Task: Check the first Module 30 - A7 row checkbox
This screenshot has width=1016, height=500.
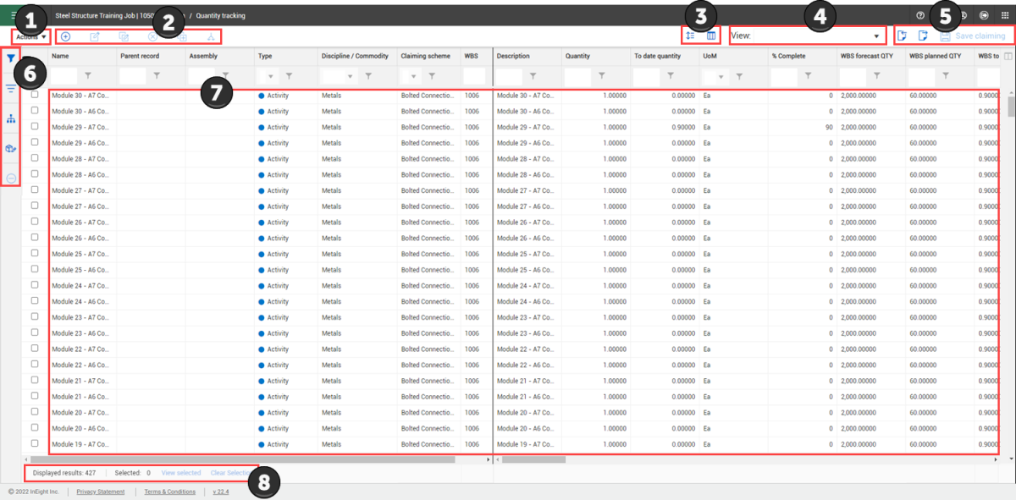Action: pyautogui.click(x=35, y=95)
